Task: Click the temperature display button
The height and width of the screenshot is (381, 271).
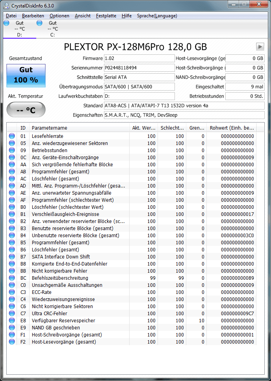Action: click(26, 110)
